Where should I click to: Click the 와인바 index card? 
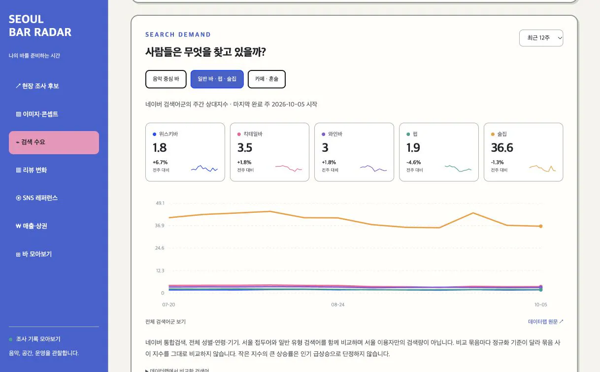tap(354, 152)
